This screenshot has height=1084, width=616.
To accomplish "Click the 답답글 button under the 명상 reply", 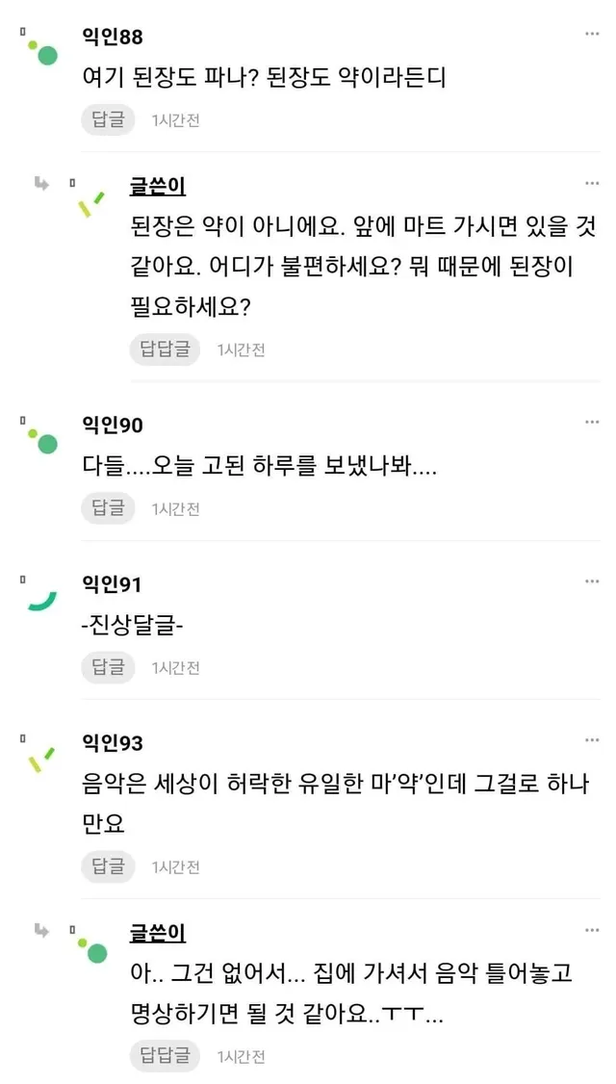I will (165, 1056).
